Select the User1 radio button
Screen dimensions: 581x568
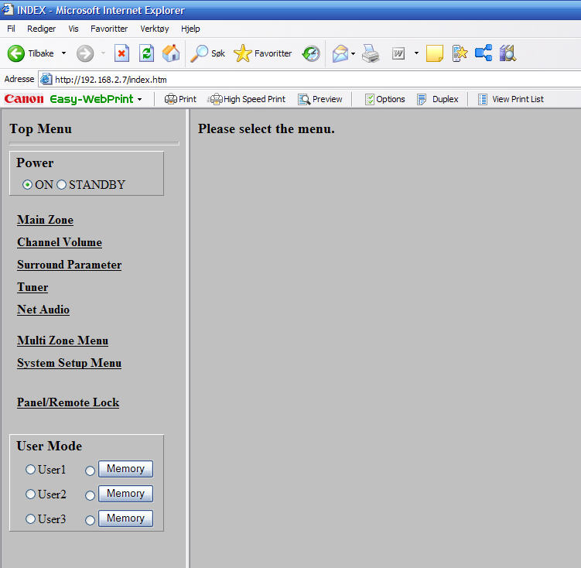(x=31, y=470)
